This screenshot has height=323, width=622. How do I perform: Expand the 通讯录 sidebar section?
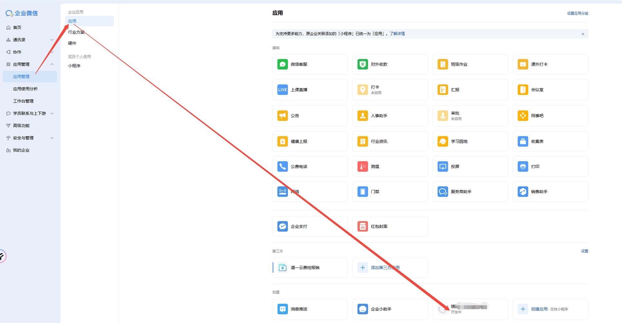[52, 40]
